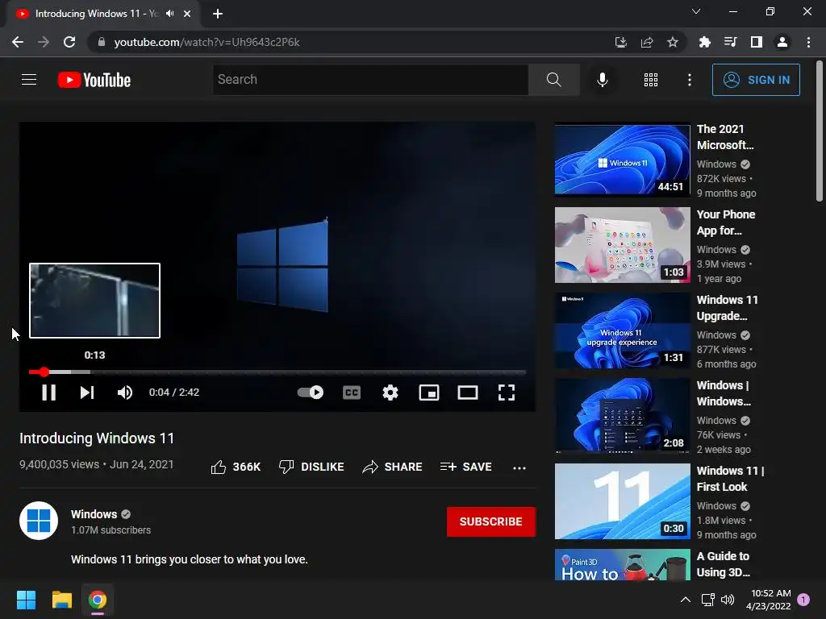826x619 pixels.
Task: Go to YouTube home via logo
Action: click(x=94, y=80)
